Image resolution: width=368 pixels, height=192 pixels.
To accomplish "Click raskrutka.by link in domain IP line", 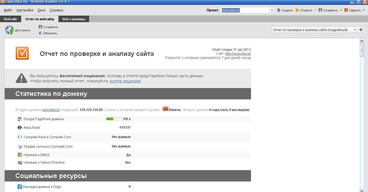I will tap(51, 110).
